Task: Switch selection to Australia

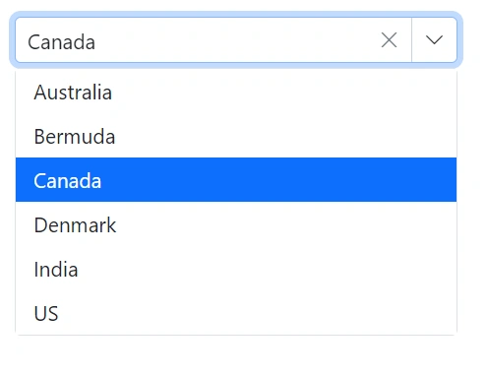Action: coord(236,92)
